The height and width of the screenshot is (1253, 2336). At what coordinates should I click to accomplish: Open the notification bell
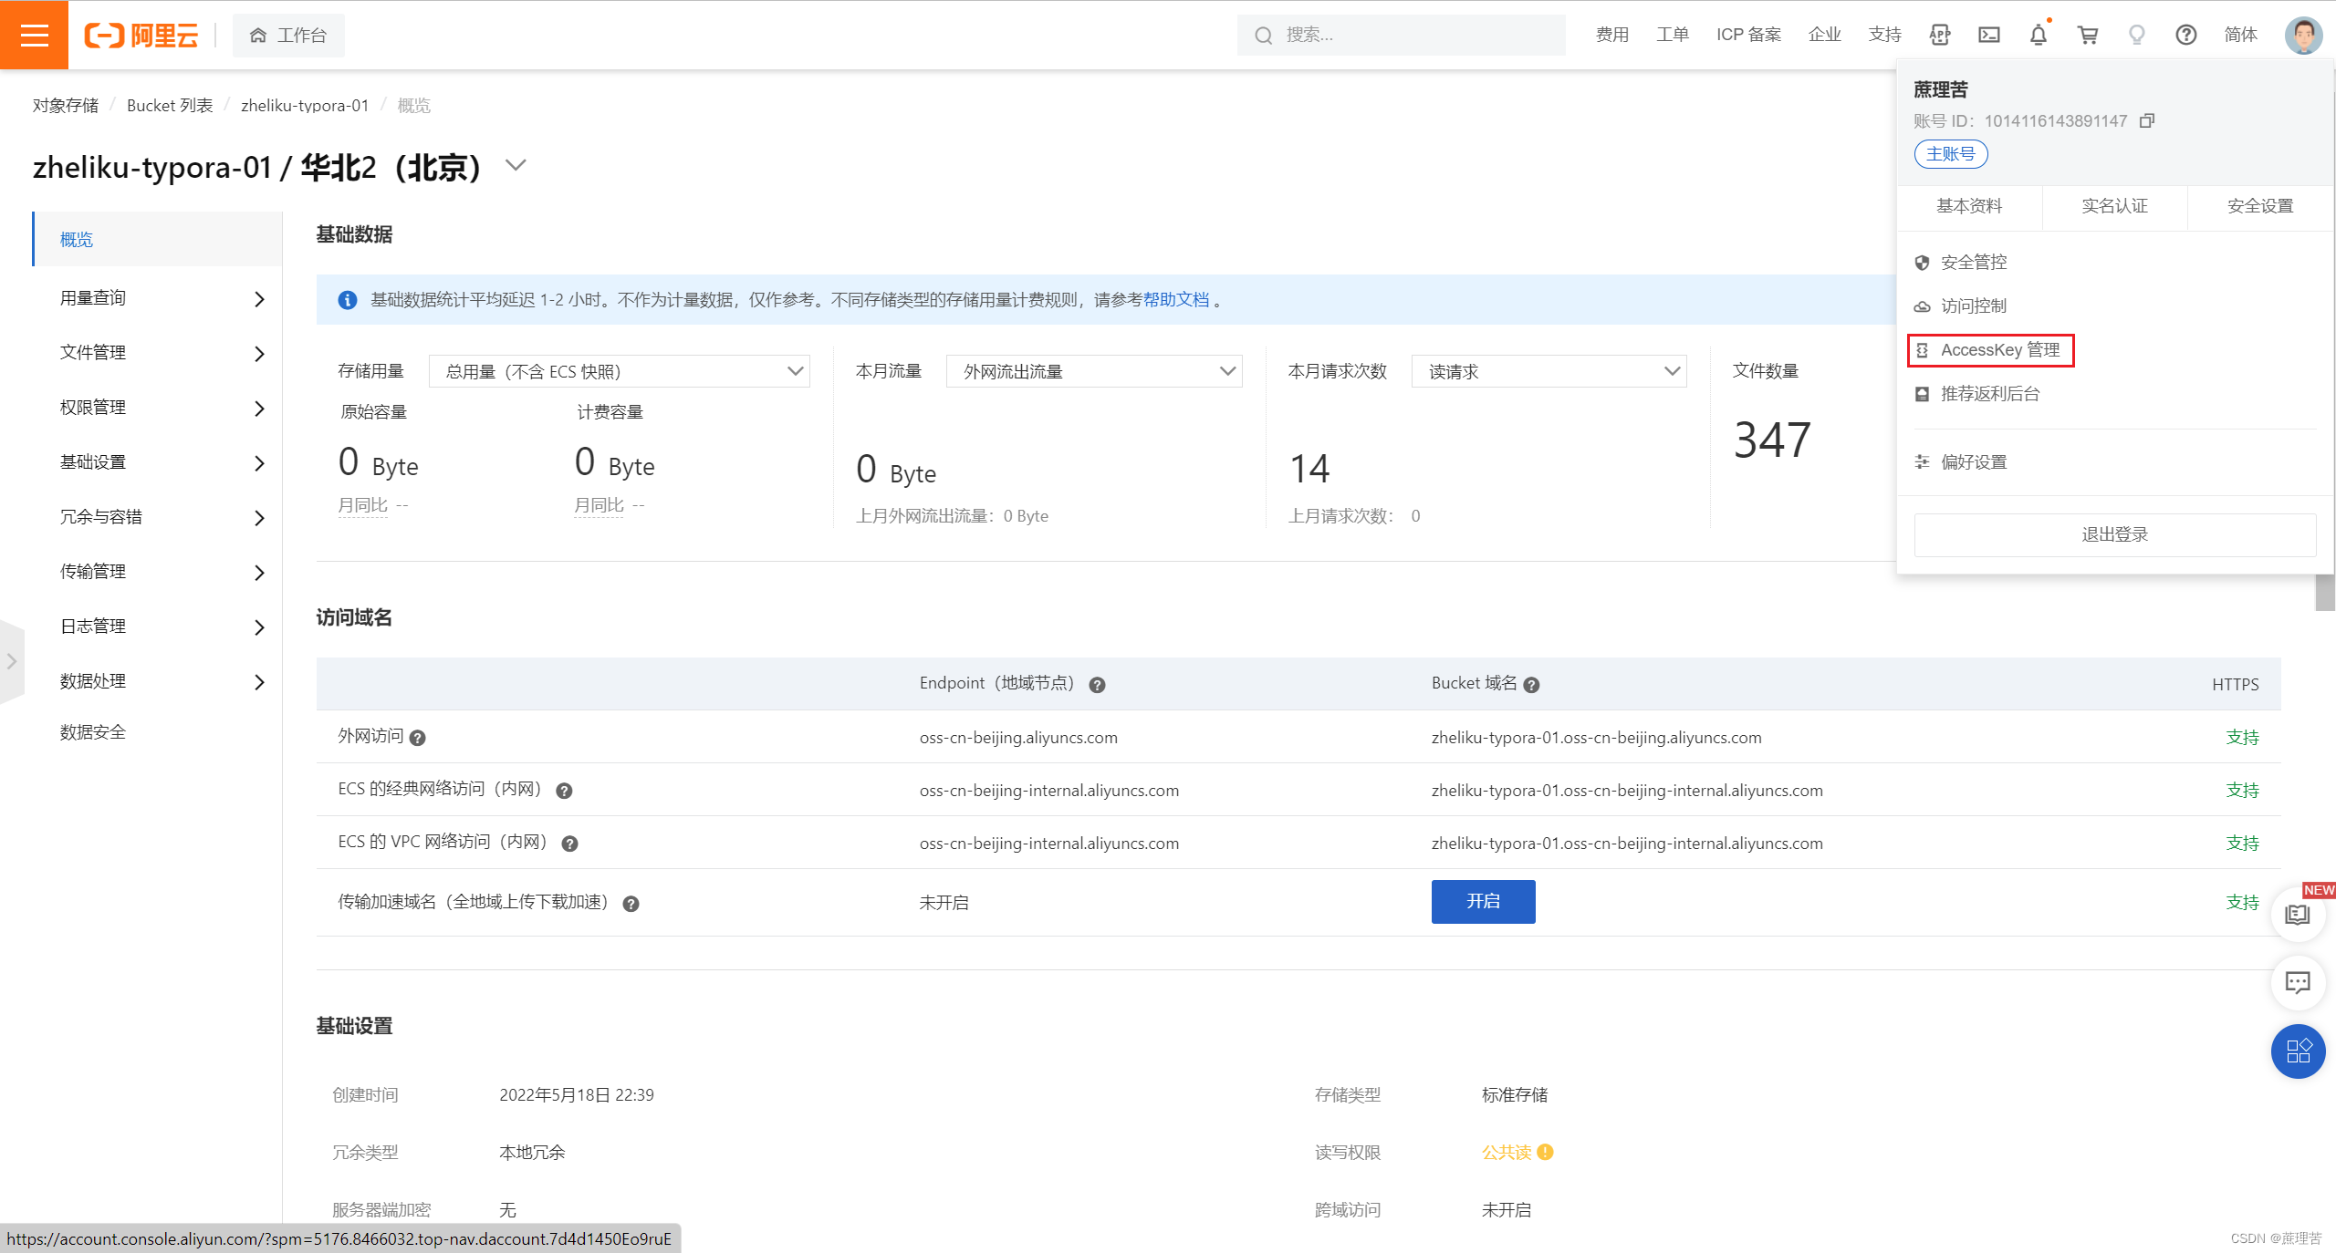(x=2039, y=35)
